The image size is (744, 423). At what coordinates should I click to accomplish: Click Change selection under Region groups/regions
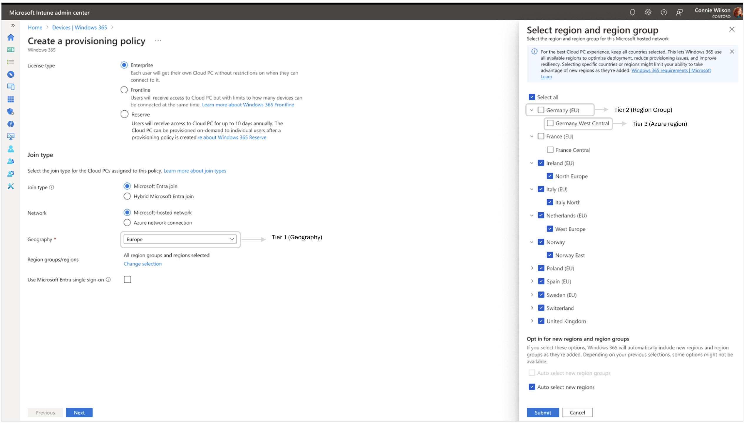tap(142, 264)
